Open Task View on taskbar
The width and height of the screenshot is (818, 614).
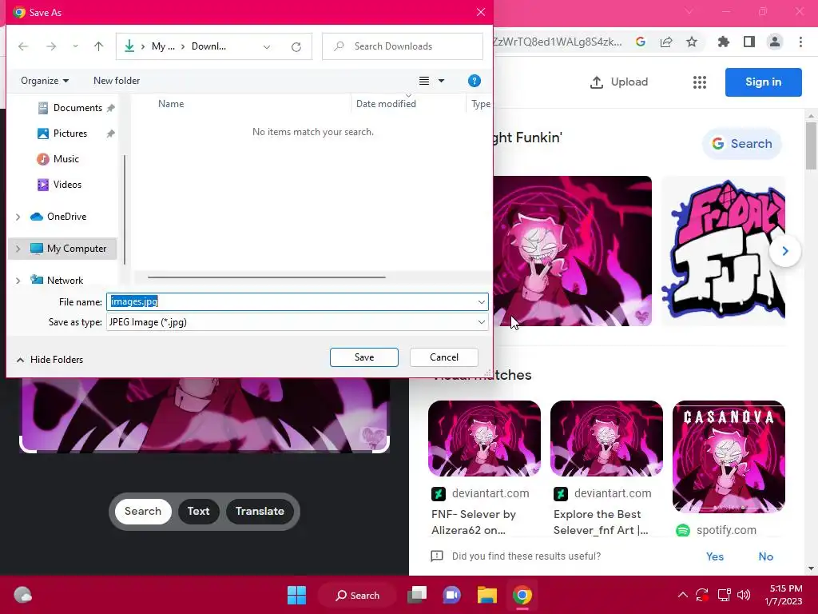click(x=417, y=595)
